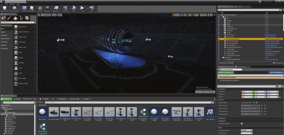This screenshot has height=135, width=284.
Task: Open the editor Settings icon
Action: (x=47, y=8)
